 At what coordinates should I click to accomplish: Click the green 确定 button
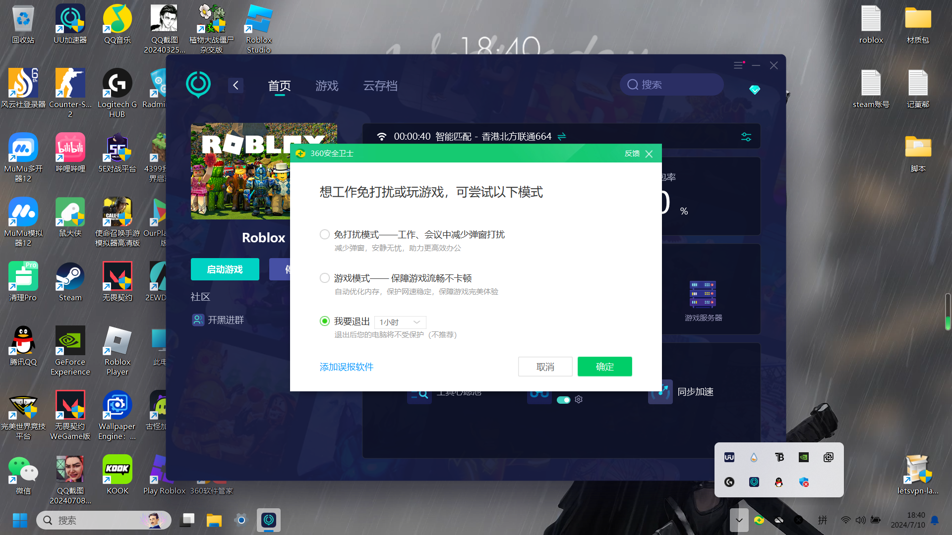[604, 367]
